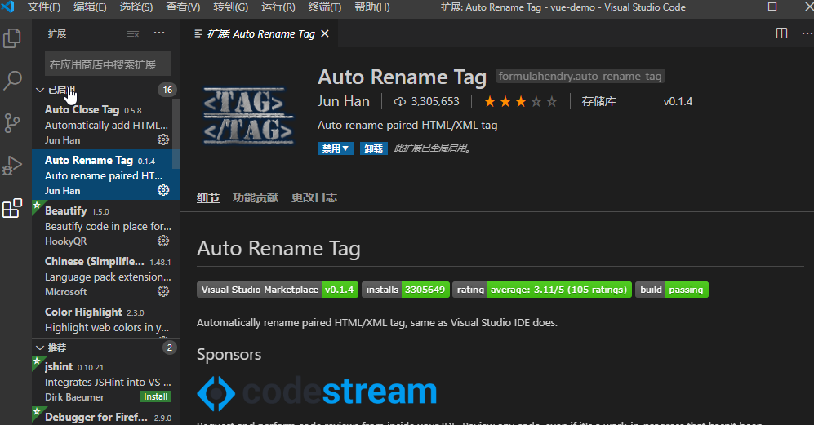Click manage gear for Beautify extension
The width and height of the screenshot is (814, 425).
[163, 241]
